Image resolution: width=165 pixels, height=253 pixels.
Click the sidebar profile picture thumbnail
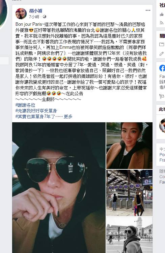162,126
